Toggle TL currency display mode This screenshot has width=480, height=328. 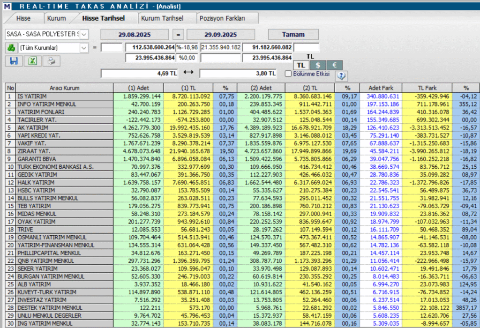[300, 65]
